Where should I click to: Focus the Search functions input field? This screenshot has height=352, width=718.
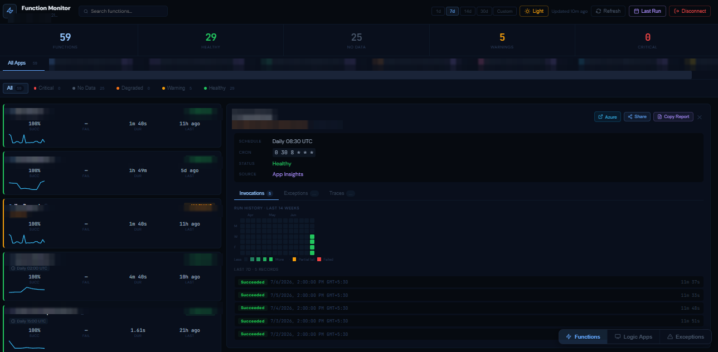pos(123,11)
